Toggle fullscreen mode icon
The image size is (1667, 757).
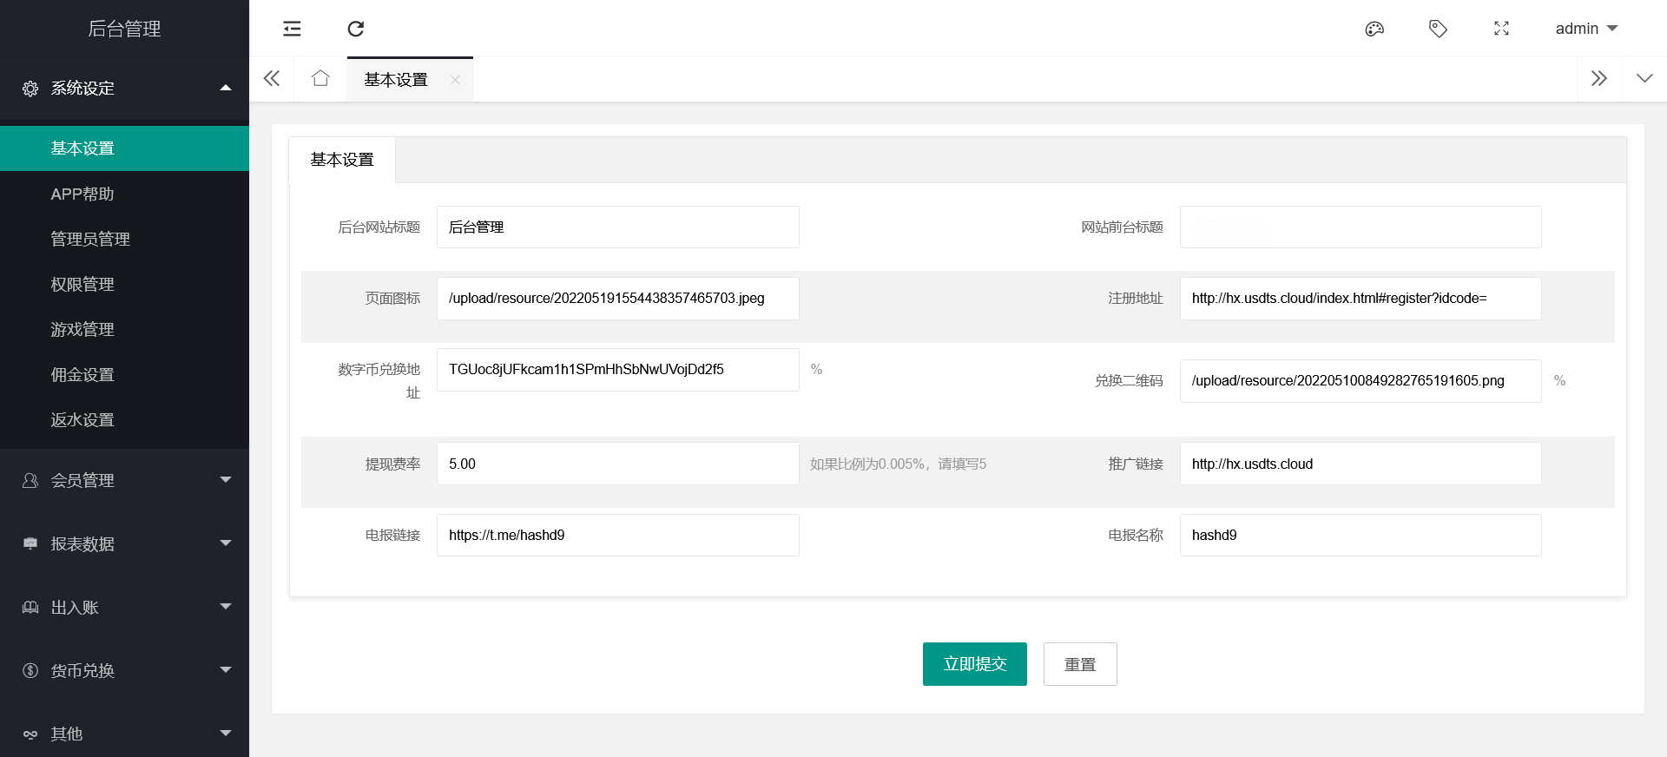point(1501,29)
